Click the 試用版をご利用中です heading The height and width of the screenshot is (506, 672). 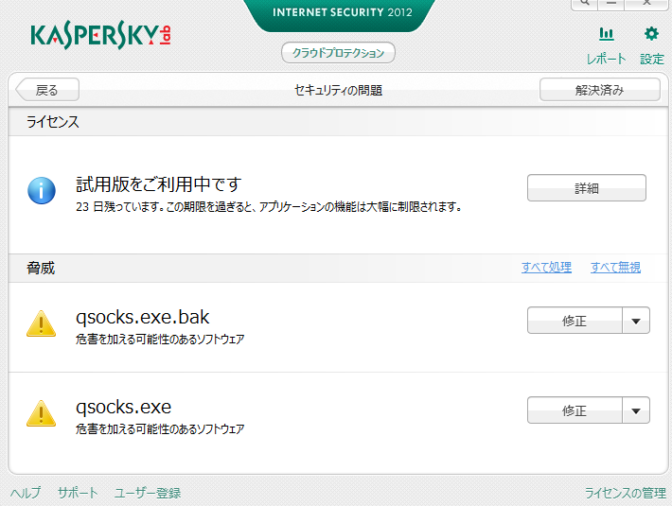pos(159,184)
